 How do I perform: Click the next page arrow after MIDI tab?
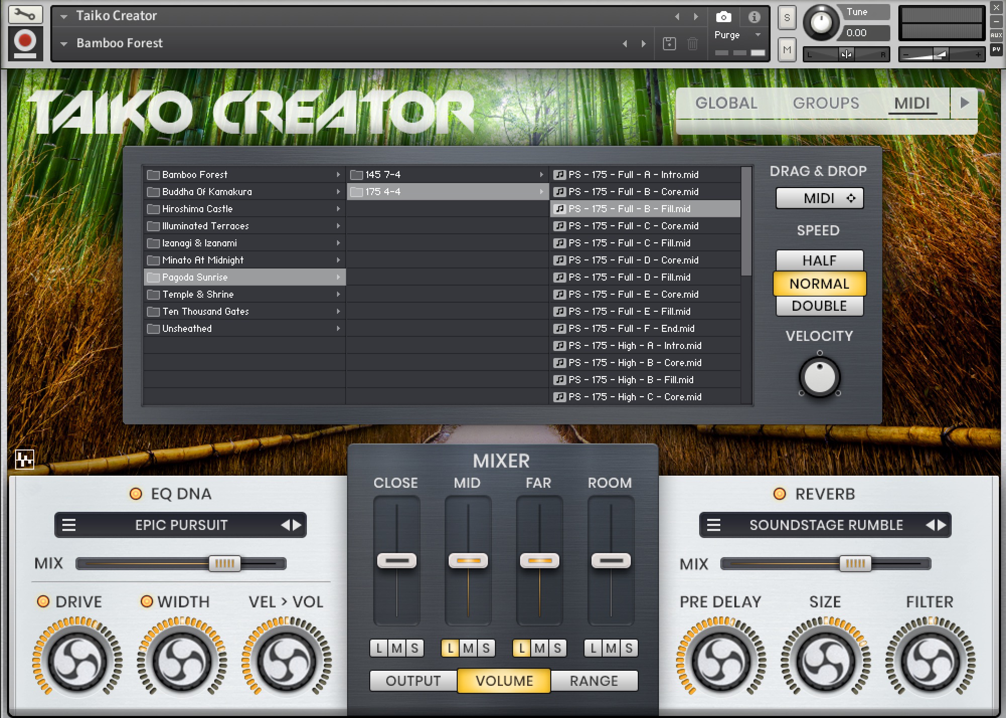pos(964,103)
